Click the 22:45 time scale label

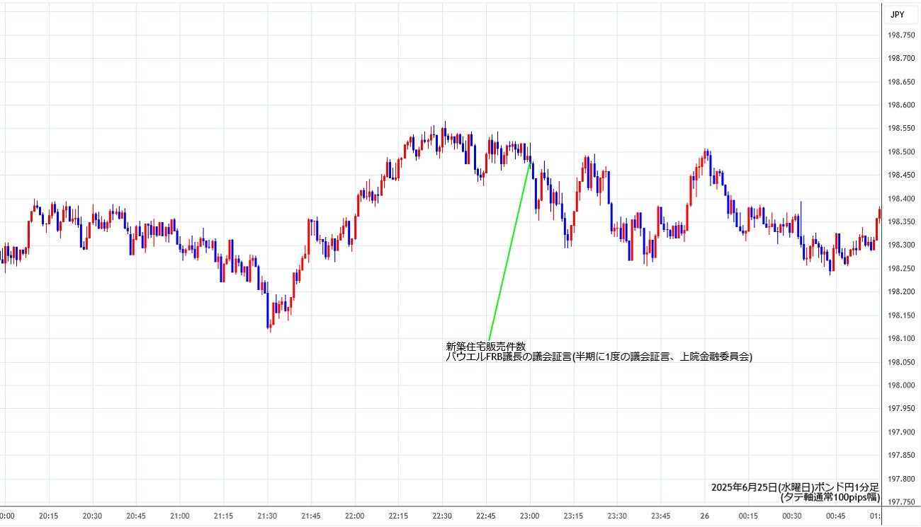(x=486, y=516)
